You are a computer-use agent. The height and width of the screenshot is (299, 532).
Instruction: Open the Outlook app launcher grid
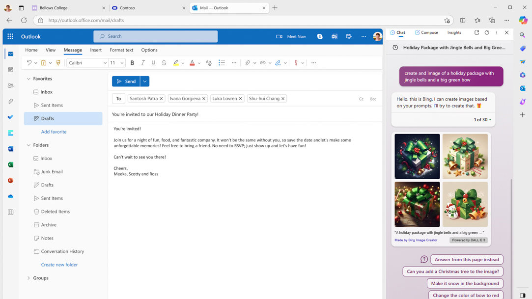[10, 36]
